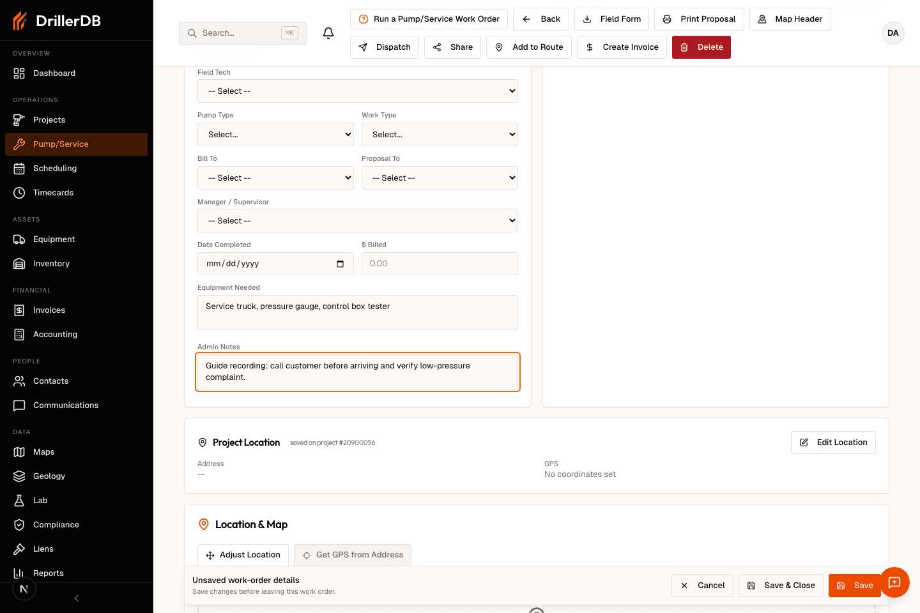Image resolution: width=920 pixels, height=613 pixels.
Task: Collapse the sidebar with the chevron arrow
Action: [77, 598]
